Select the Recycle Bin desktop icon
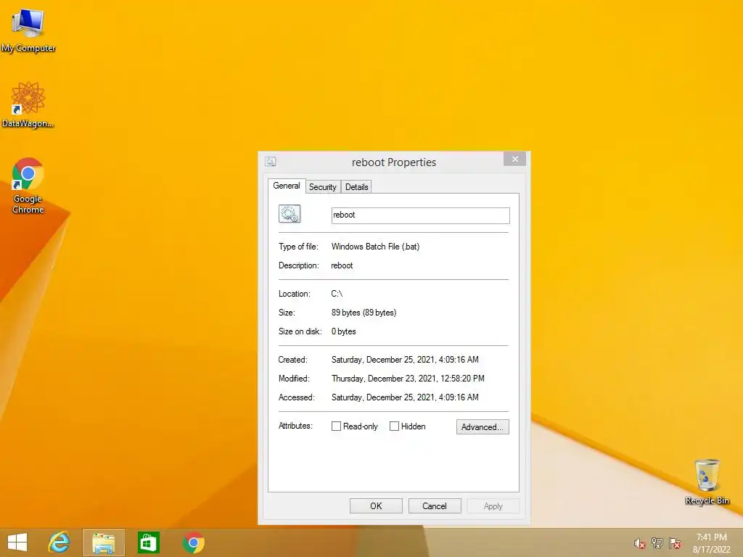The height and width of the screenshot is (557, 743). click(x=707, y=482)
